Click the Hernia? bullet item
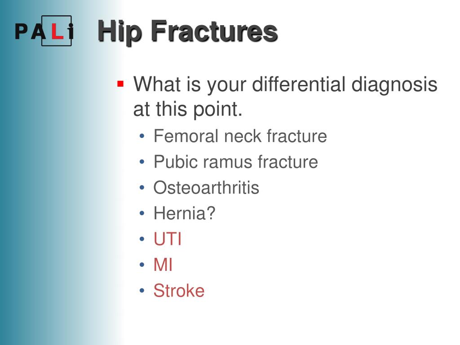The width and height of the screenshot is (460, 345). pos(185,213)
